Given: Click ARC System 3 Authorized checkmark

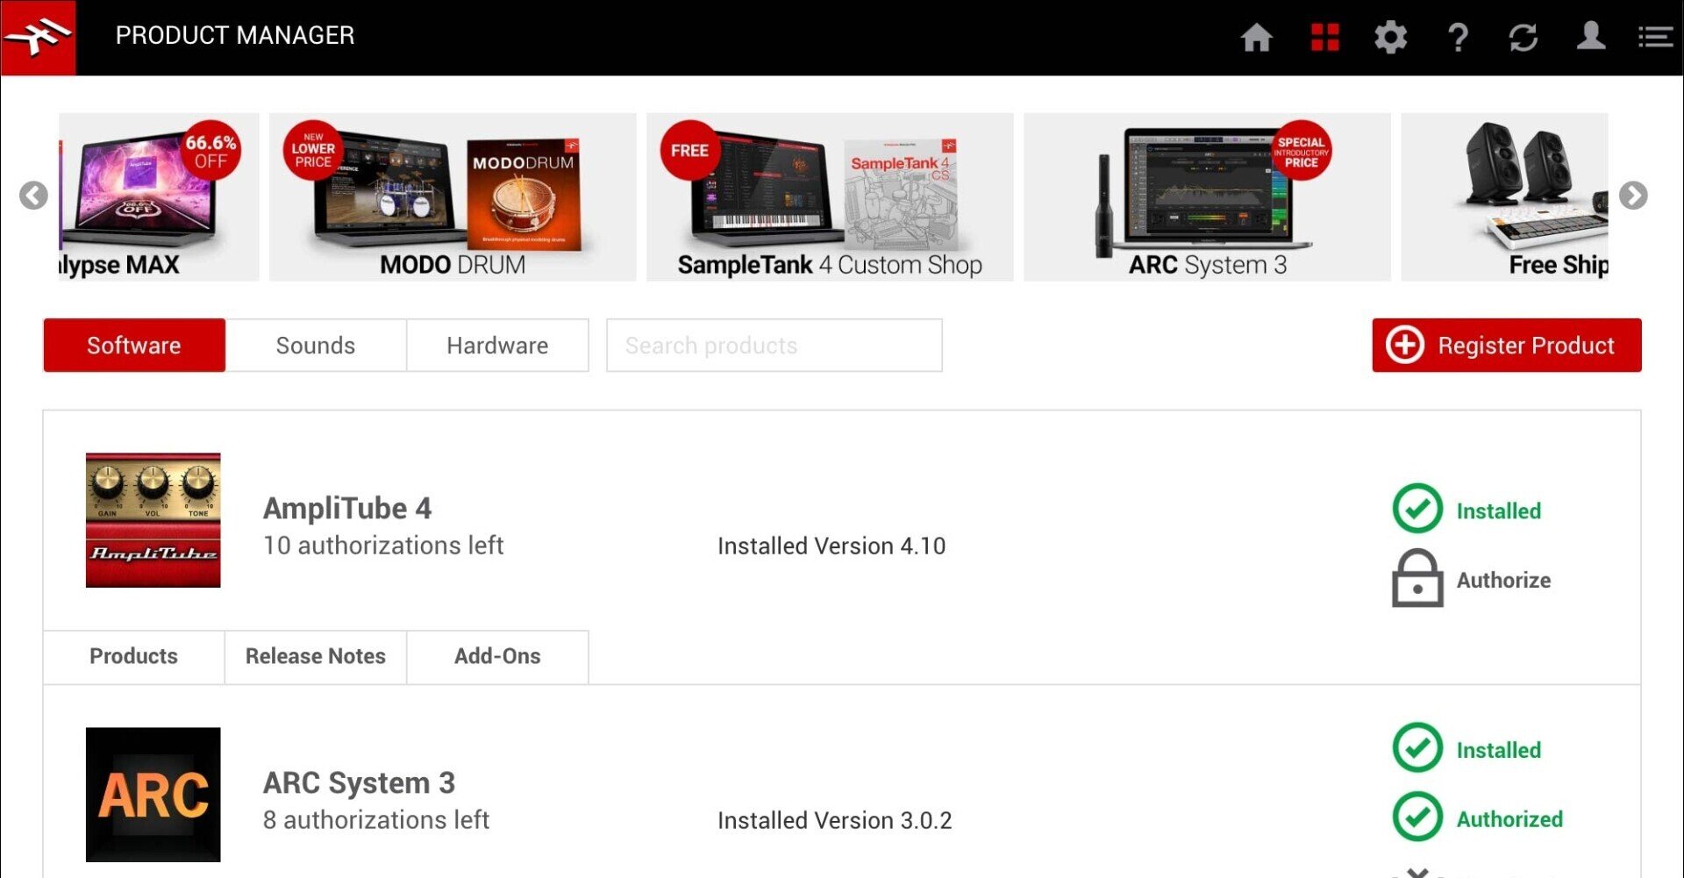Looking at the screenshot, I should coord(1417,817).
